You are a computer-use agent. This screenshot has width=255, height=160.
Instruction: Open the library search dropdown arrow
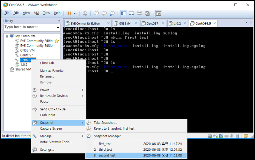tap(58, 27)
